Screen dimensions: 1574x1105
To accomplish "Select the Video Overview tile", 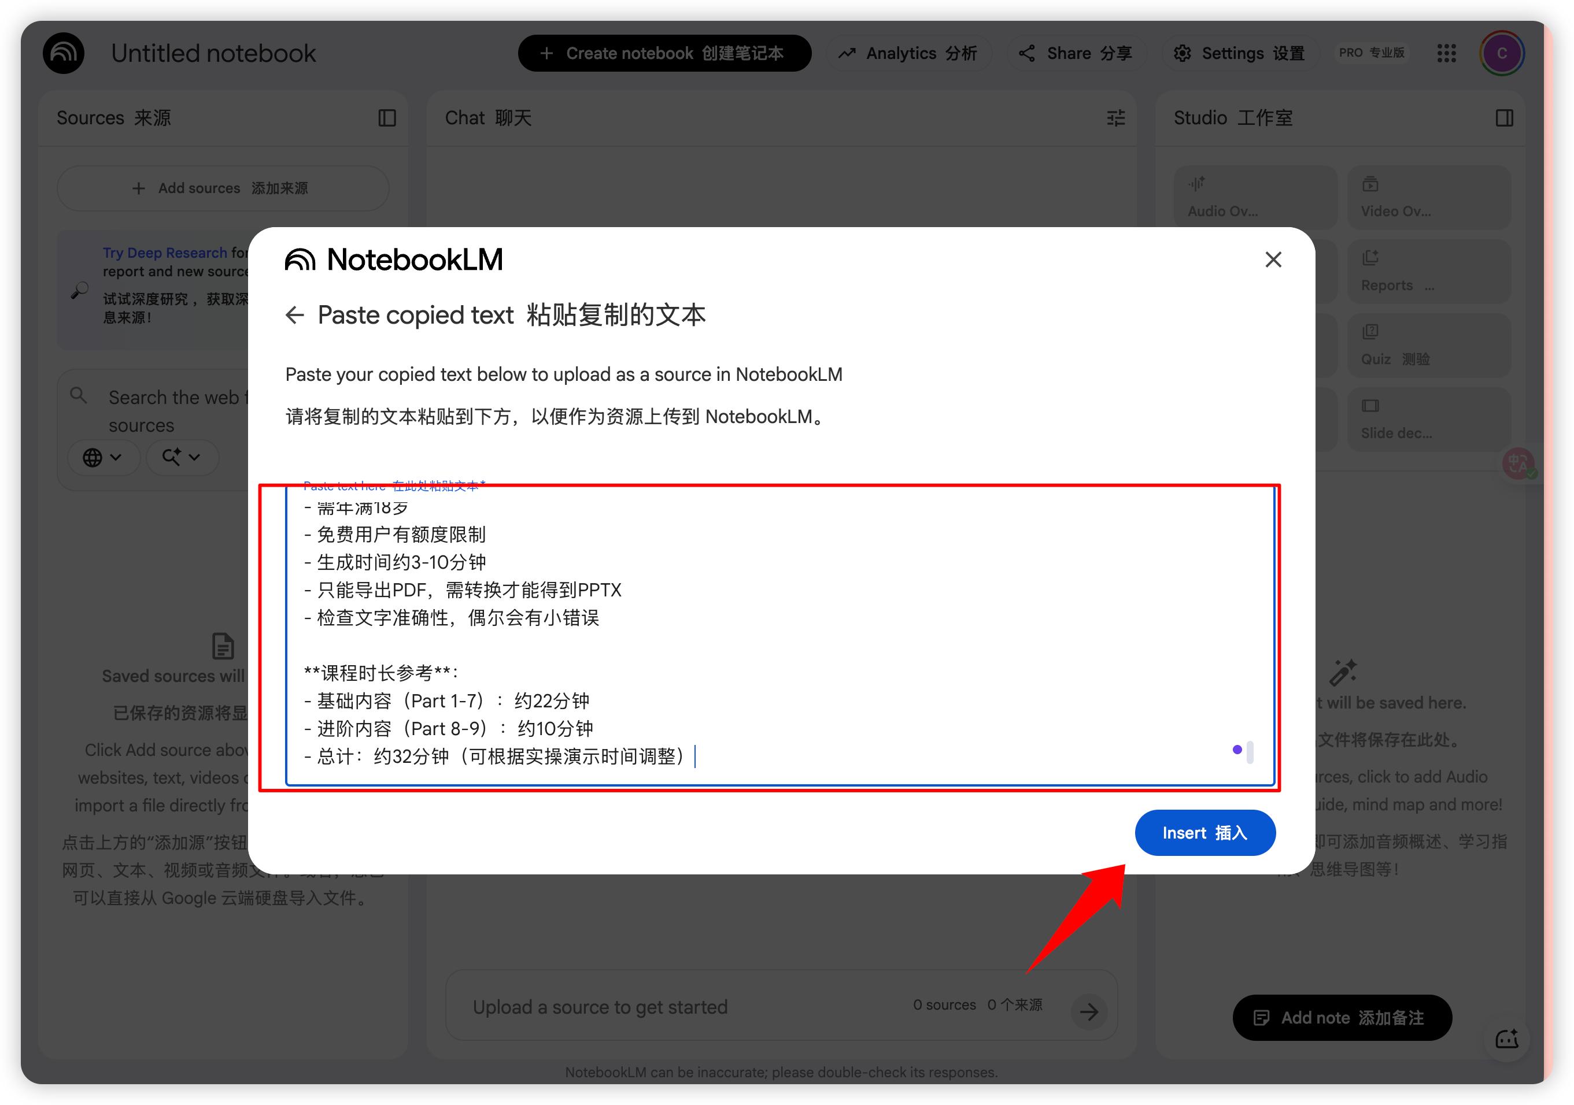I will point(1429,197).
